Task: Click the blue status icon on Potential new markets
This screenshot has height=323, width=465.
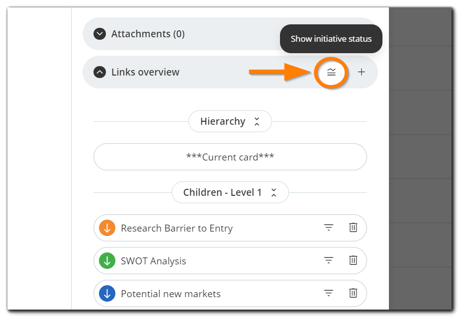Action: click(107, 294)
